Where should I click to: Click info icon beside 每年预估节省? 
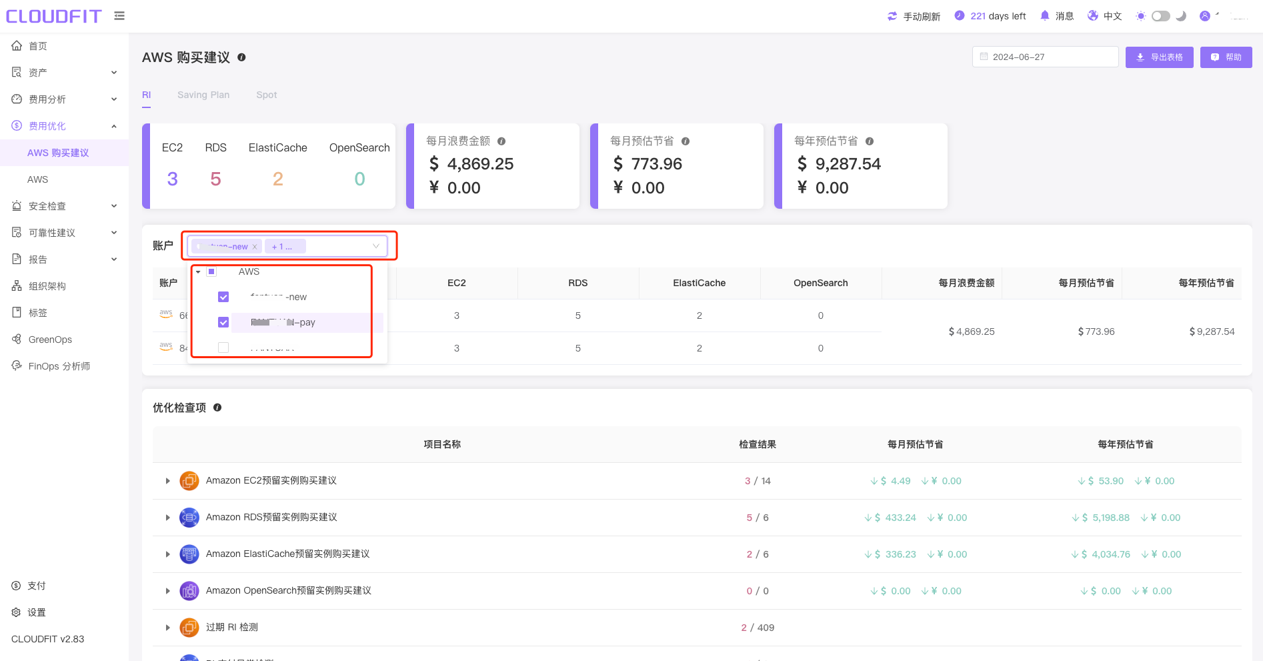pyautogui.click(x=870, y=141)
